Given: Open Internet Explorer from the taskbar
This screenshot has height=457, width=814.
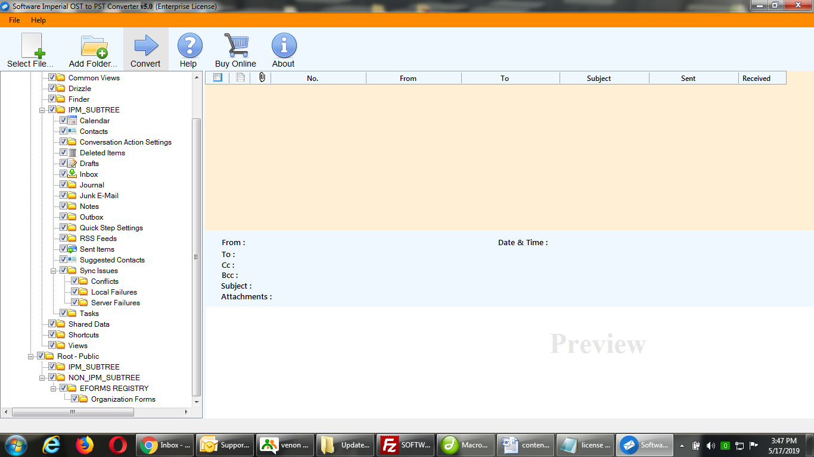Looking at the screenshot, I should pos(52,445).
